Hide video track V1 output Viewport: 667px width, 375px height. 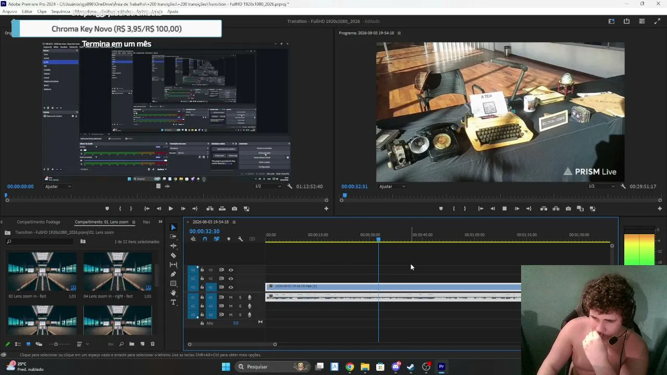pyautogui.click(x=231, y=287)
